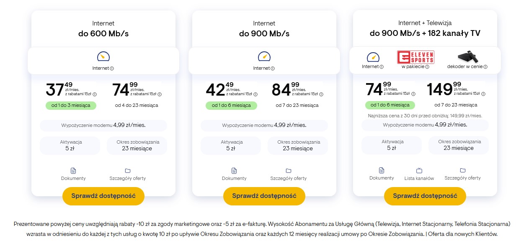This screenshot has height=243, width=516.
Task: Click discount info icon by 37,49 zł price
Action: (95, 94)
